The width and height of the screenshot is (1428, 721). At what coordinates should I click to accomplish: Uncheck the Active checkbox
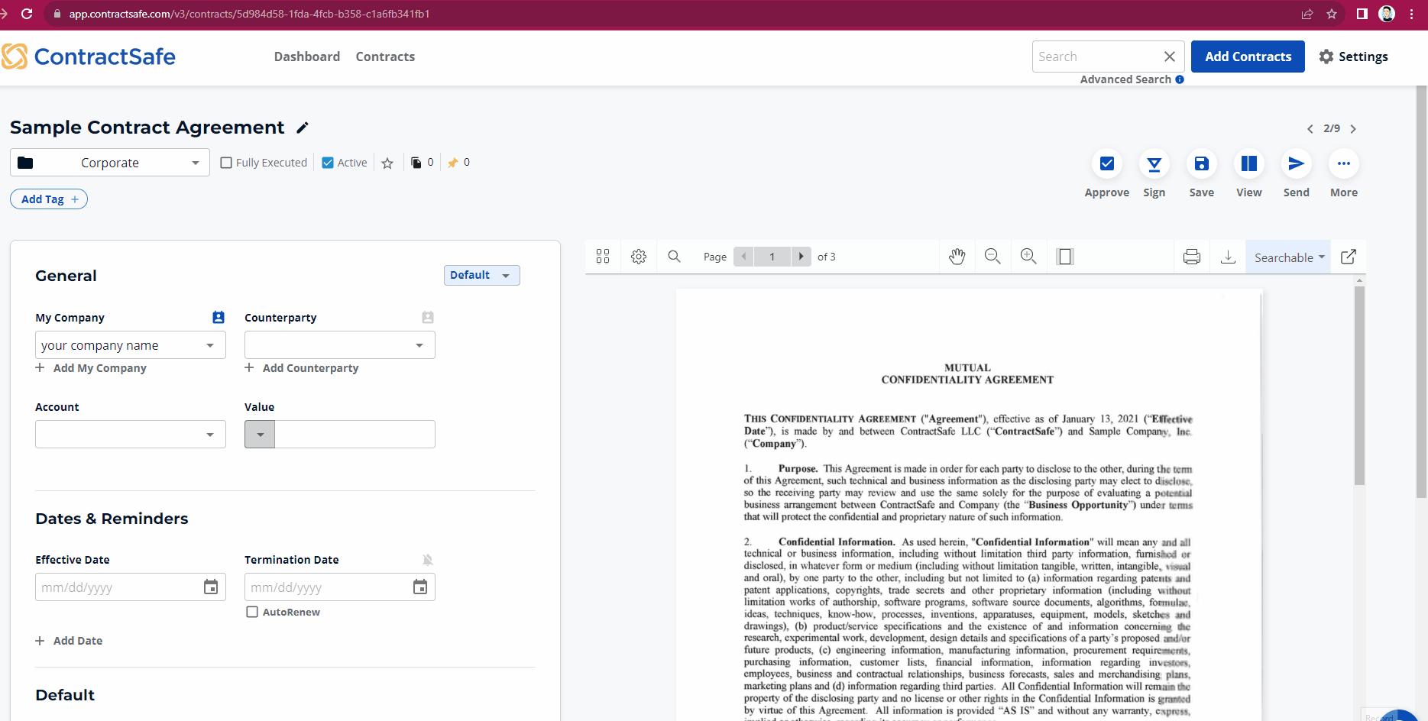click(x=328, y=163)
